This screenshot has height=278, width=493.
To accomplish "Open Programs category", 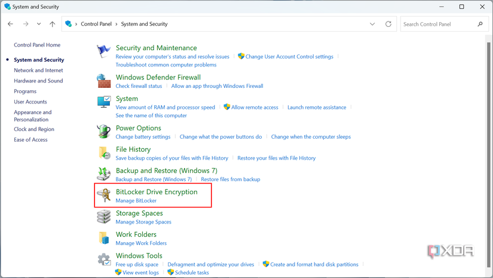I will click(x=25, y=91).
